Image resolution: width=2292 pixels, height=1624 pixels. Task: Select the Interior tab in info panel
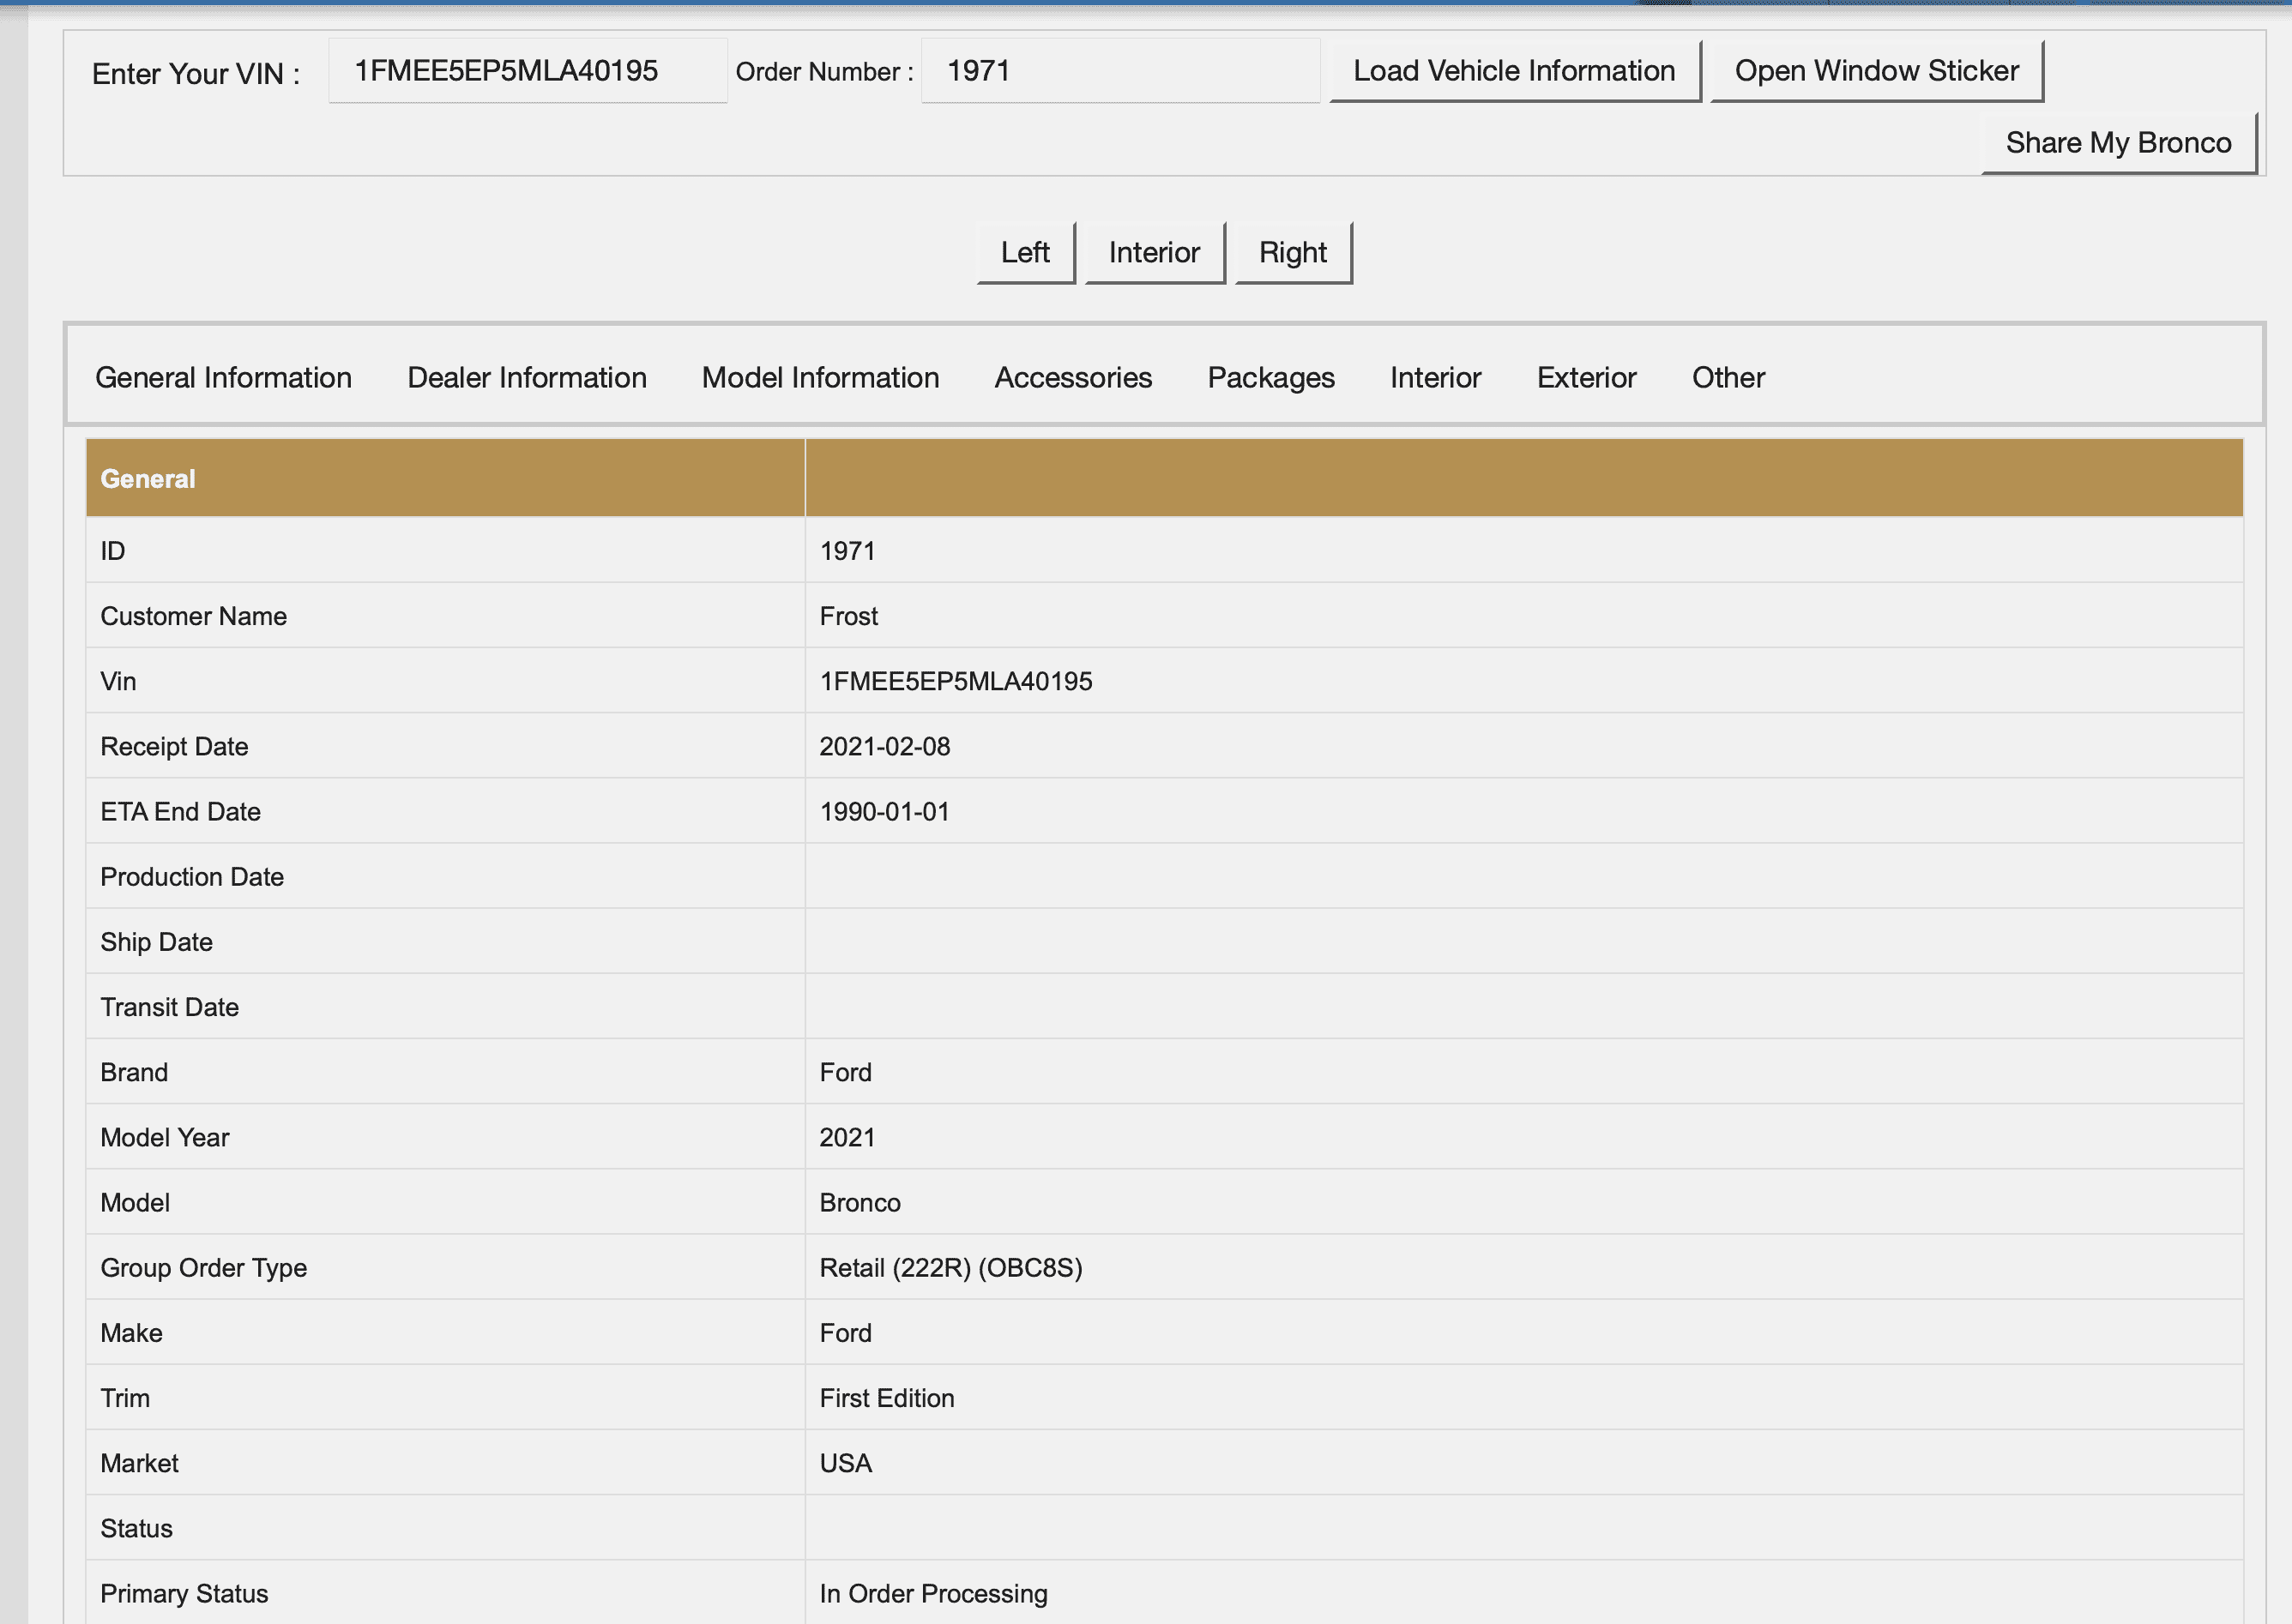(x=1434, y=378)
